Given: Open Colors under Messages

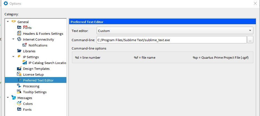Looking at the screenshot, I should click(x=28, y=104).
